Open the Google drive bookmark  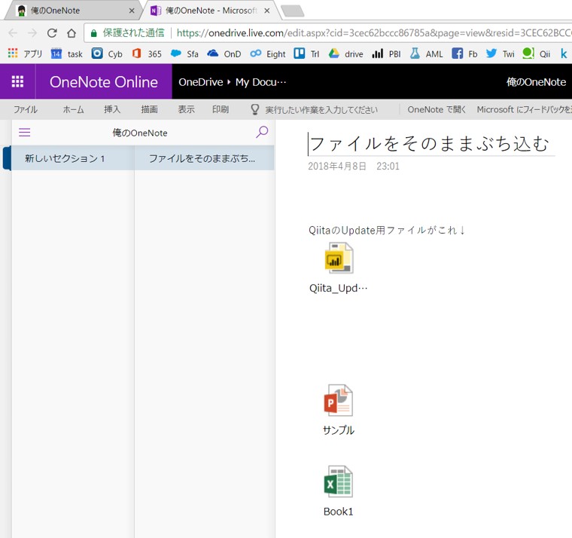coord(345,53)
